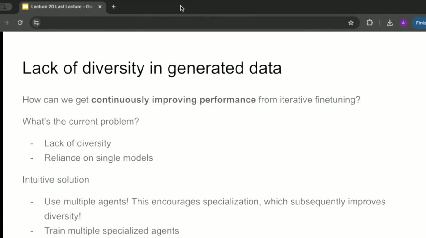Click the Intuitive solution heading
The image size is (426, 238).
[x=56, y=180]
